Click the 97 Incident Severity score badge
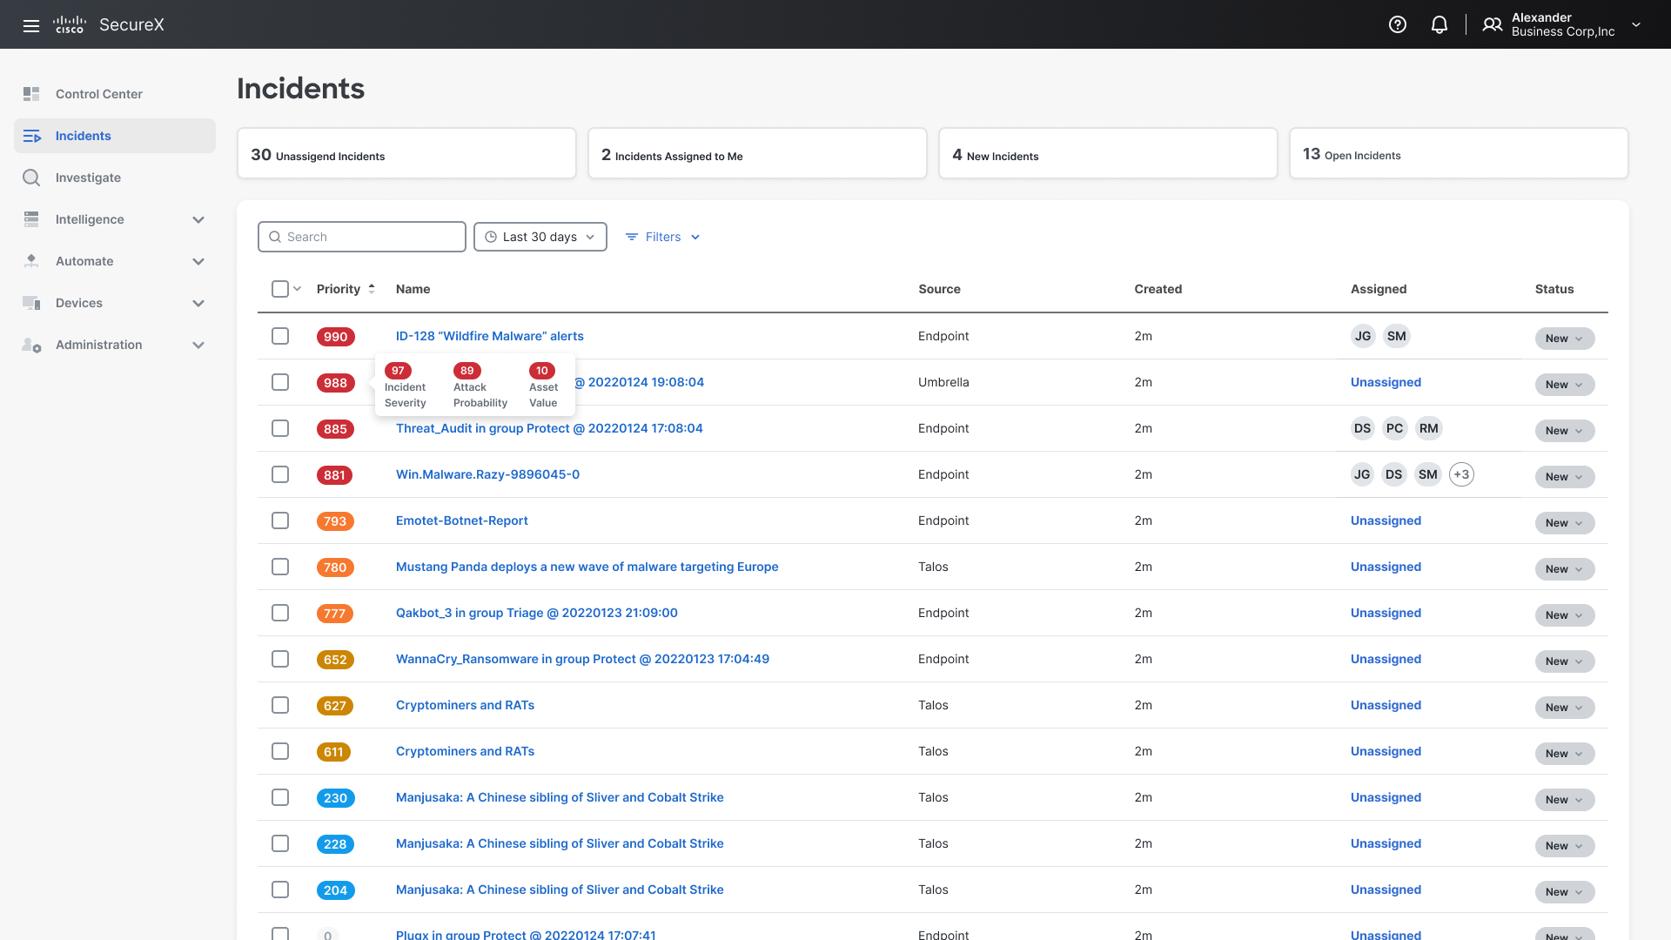The height and width of the screenshot is (940, 1671). pos(398,371)
